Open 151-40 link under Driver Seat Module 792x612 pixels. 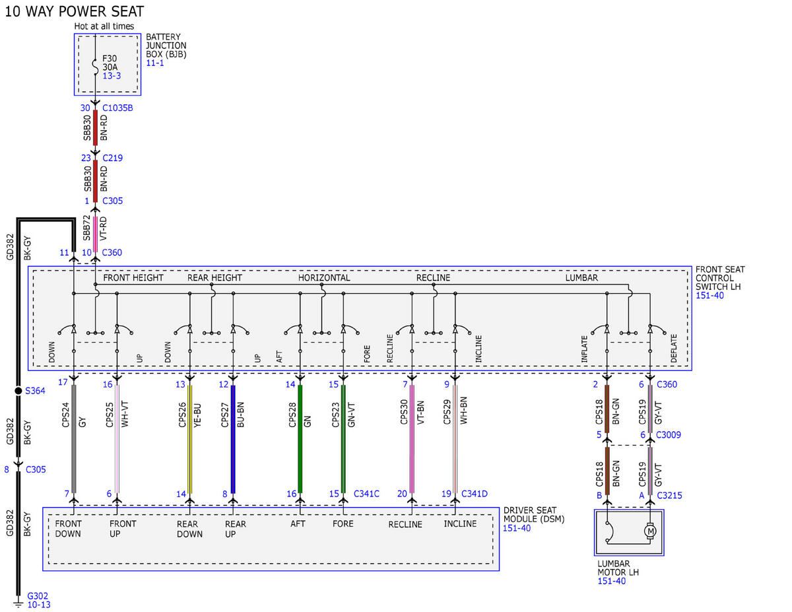tap(517, 528)
